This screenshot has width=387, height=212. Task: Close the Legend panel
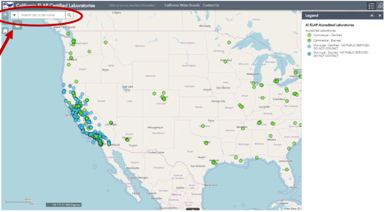pos(380,15)
